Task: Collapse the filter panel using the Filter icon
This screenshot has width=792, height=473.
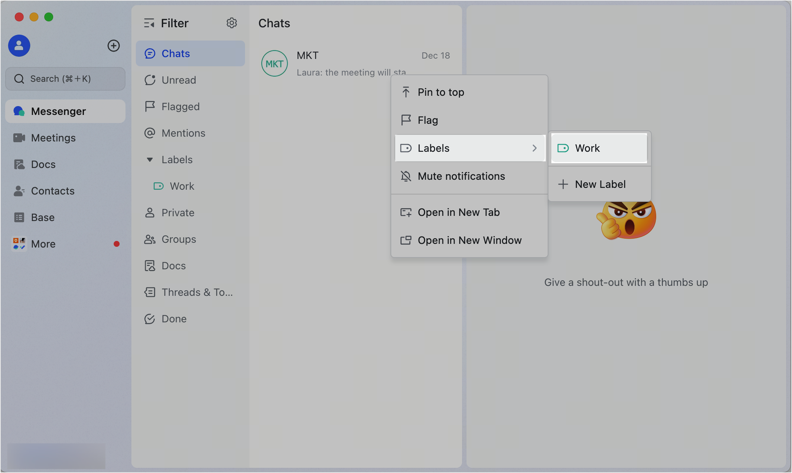Action: (149, 23)
